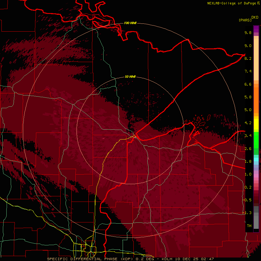Viewport: 261px width, 261px height.
Task: Click the pink segment of the color bar
Action: click(x=256, y=176)
